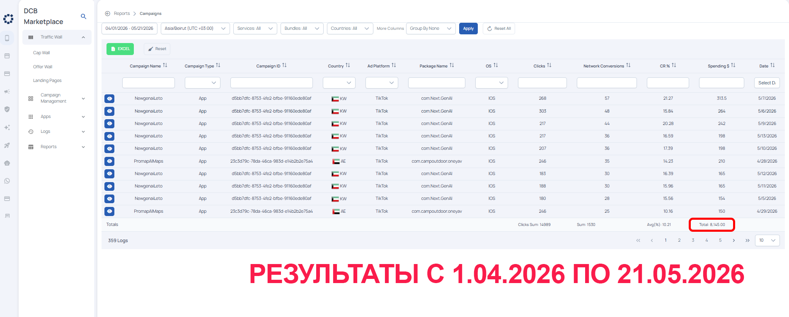The width and height of the screenshot is (789, 317).
Task: Sort by CR % column arrows
Action: click(674, 65)
